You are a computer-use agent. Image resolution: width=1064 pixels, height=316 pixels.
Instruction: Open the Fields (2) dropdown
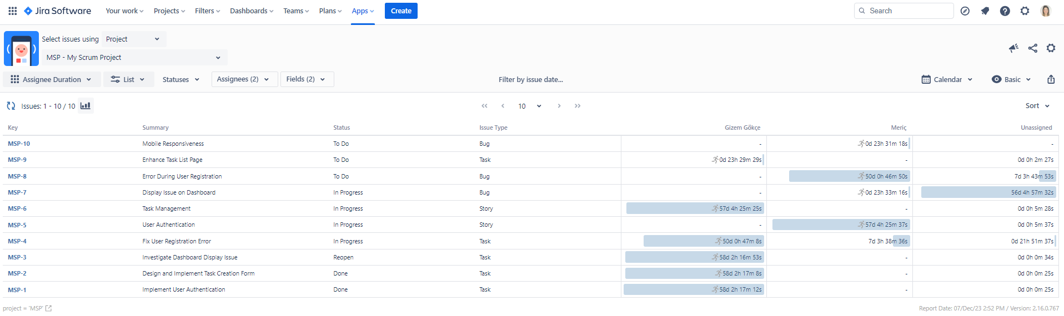(306, 79)
